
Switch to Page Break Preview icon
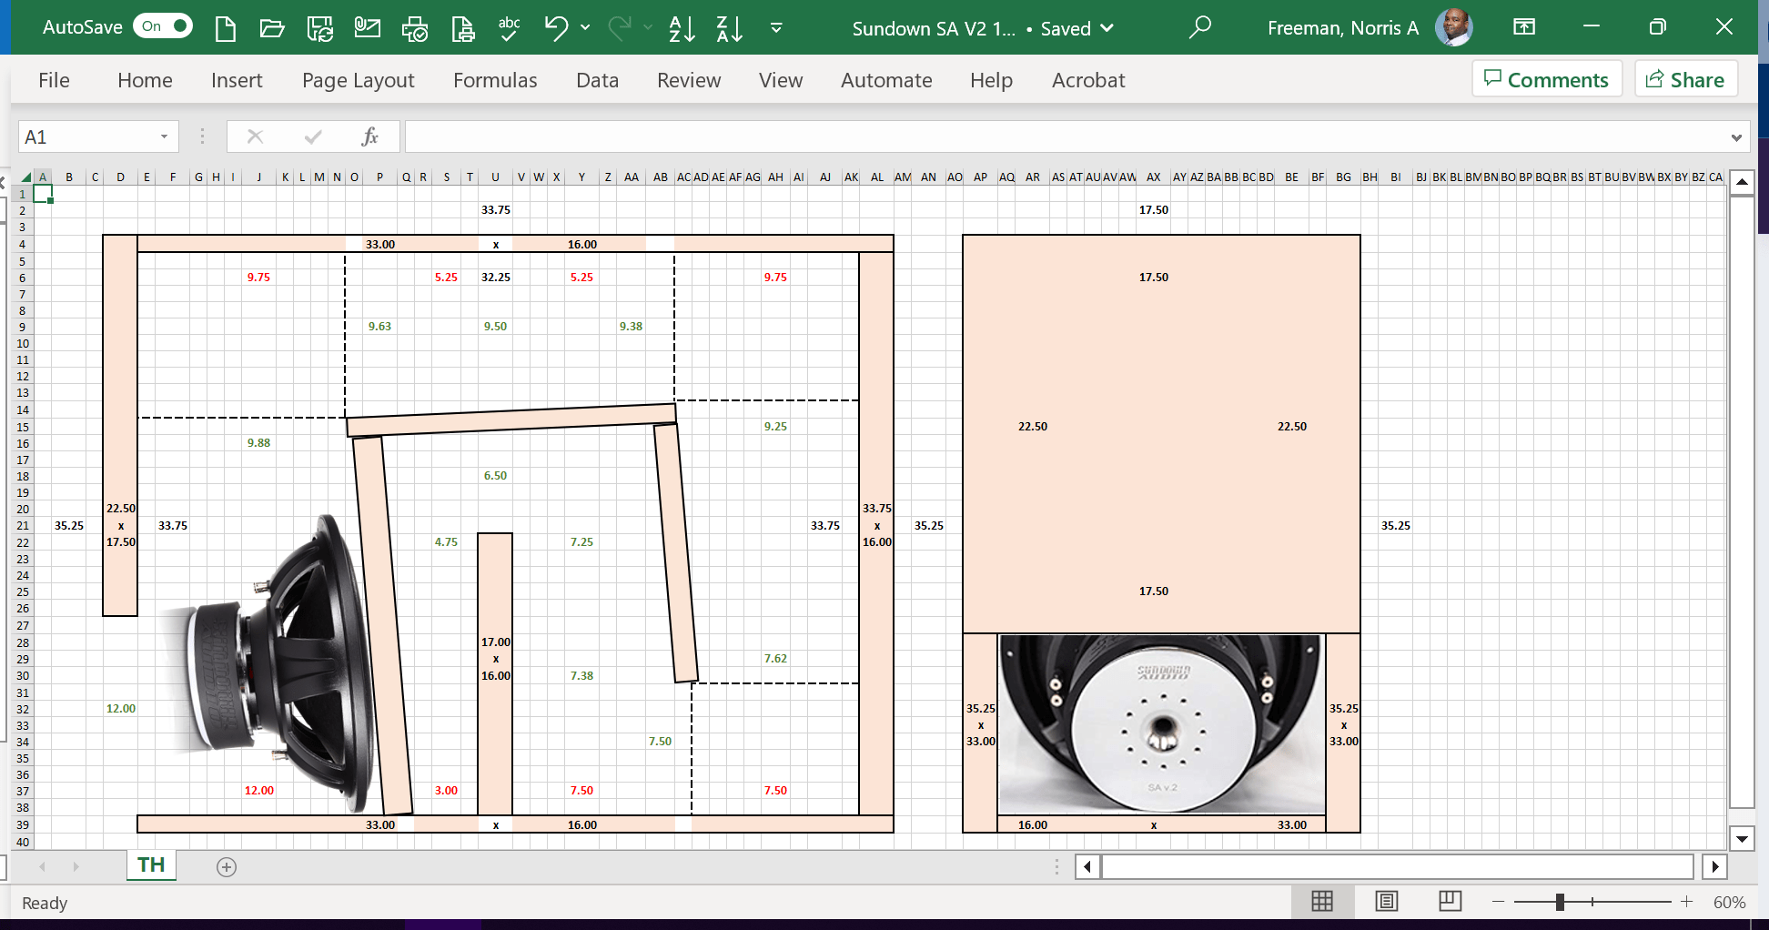click(1451, 902)
